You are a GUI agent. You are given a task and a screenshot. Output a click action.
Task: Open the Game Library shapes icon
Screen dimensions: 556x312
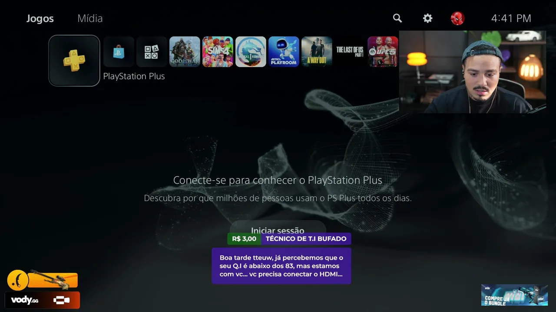pyautogui.click(x=152, y=52)
